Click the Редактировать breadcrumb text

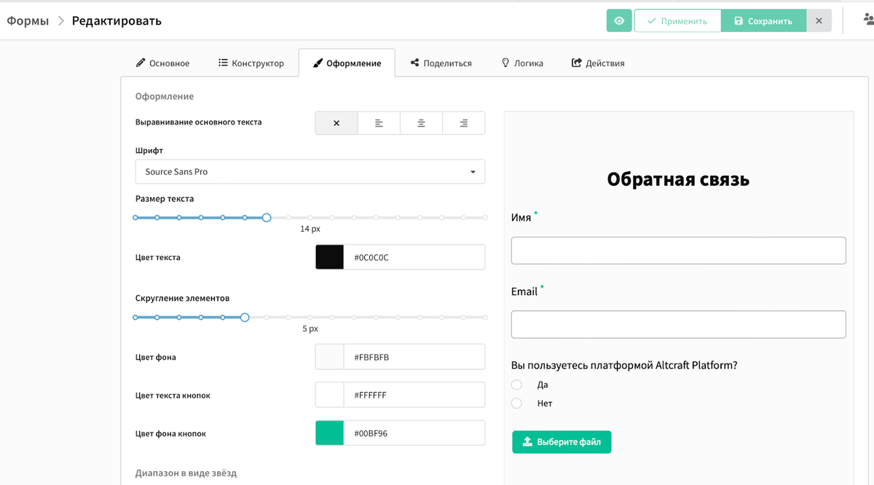coord(117,20)
